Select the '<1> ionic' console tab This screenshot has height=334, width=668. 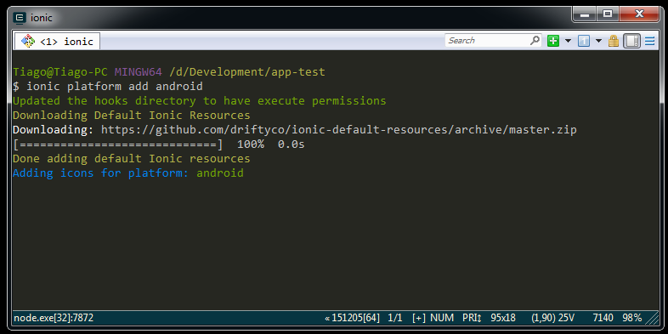[x=58, y=42]
